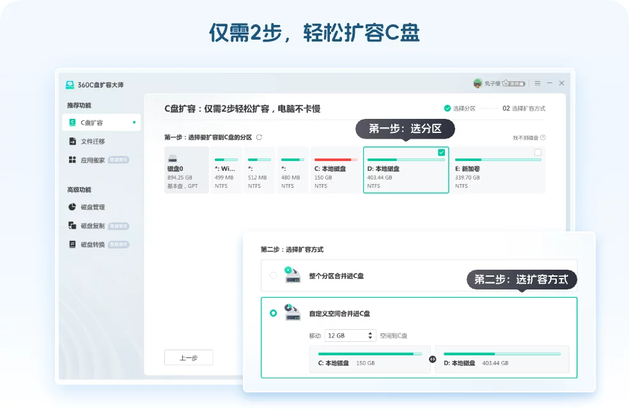This screenshot has width=629, height=409.
Task: Click the 12 GB move size field
Action: pyautogui.click(x=344, y=336)
